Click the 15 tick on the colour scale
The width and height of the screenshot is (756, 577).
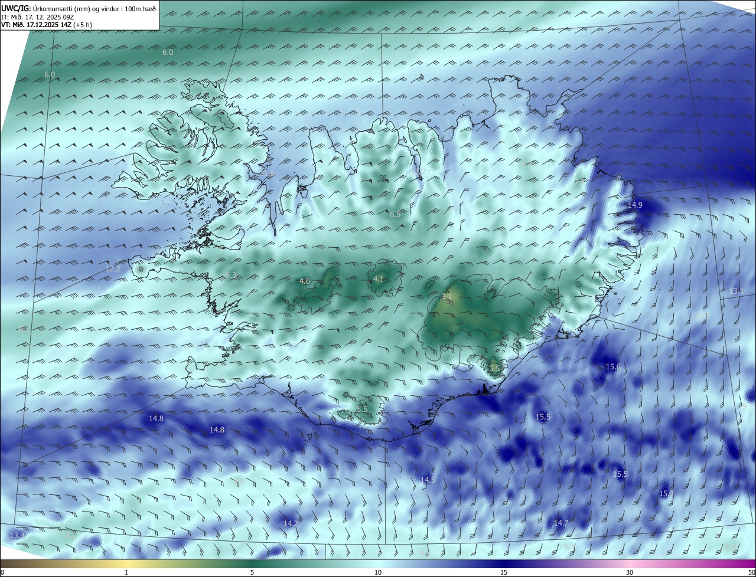coord(504,572)
